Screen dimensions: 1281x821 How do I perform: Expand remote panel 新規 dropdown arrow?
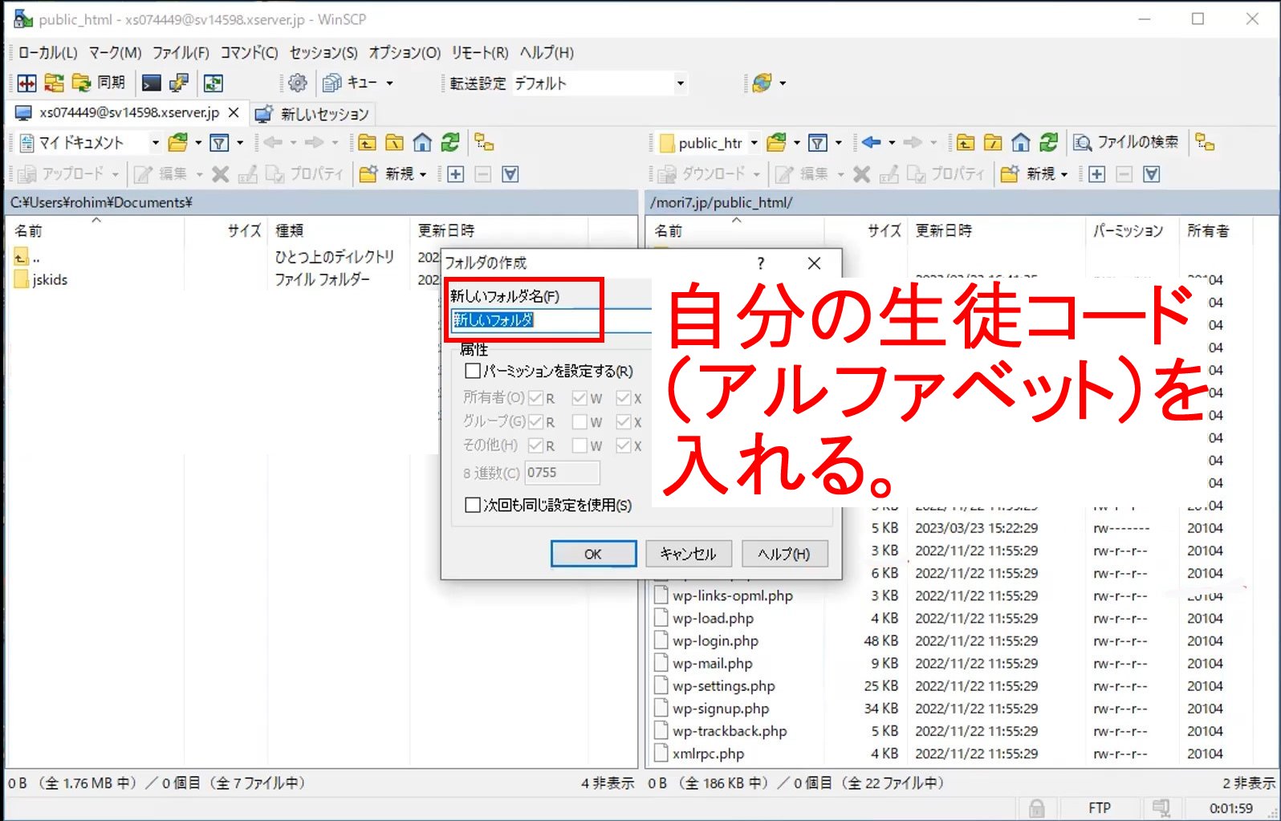click(x=1064, y=174)
